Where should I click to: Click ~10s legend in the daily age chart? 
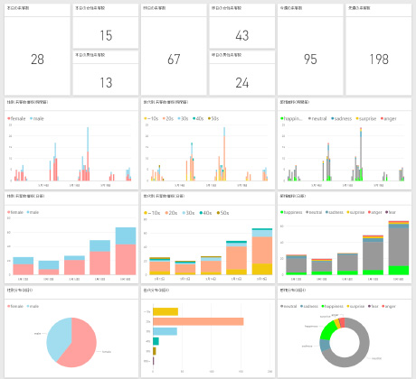tap(152, 213)
